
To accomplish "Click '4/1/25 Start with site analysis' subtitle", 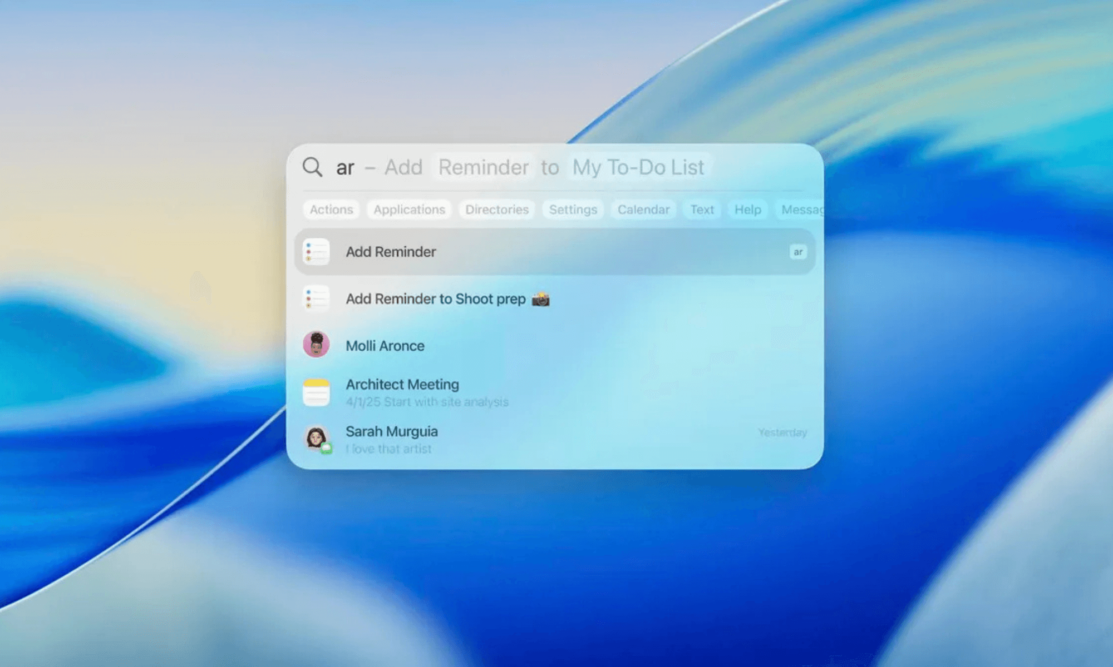I will [x=427, y=402].
